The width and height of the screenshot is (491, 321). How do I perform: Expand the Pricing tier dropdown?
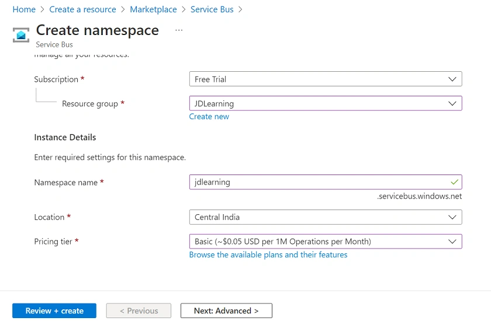[326, 242]
